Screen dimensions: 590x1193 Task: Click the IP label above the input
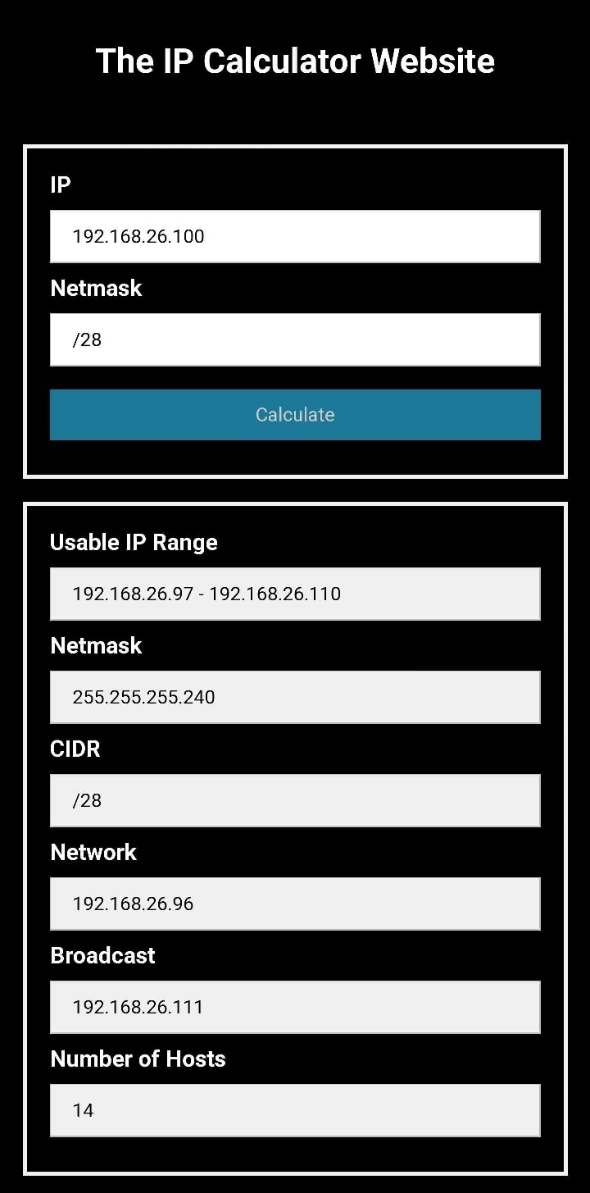point(59,184)
